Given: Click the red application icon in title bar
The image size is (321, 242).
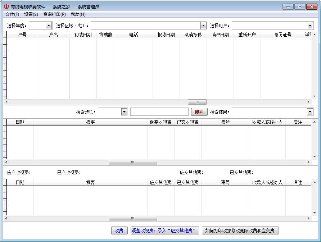Looking at the screenshot, I should pos(6,7).
